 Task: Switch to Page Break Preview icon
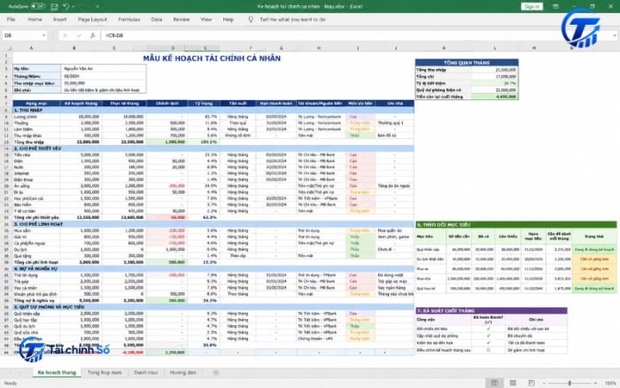point(531,383)
